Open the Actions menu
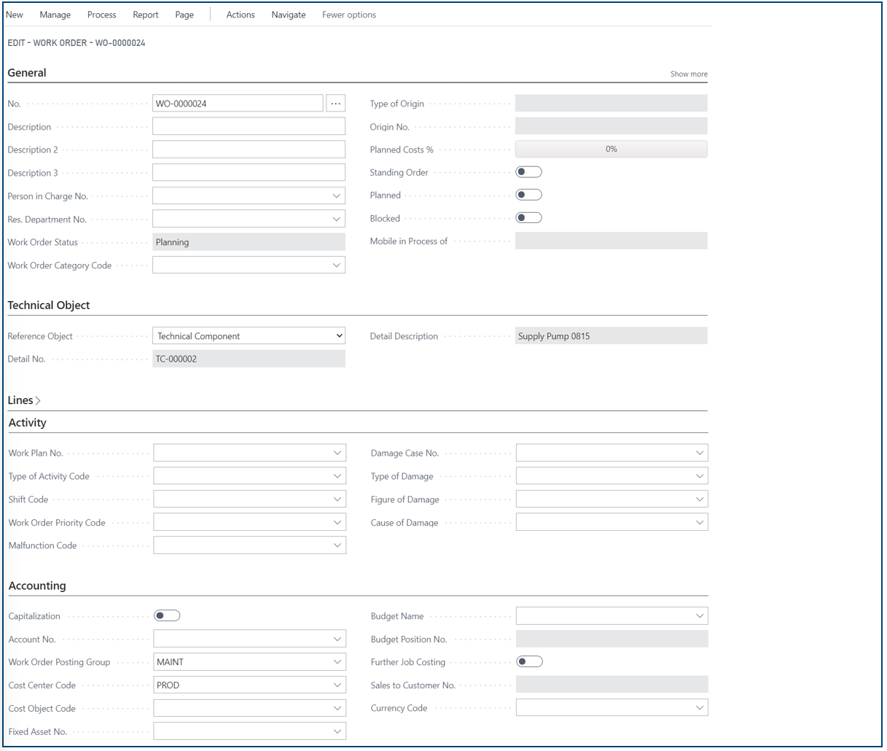The height and width of the screenshot is (751, 887). click(x=241, y=15)
